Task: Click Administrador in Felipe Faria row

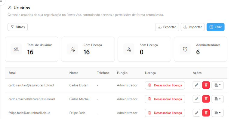Action: tap(127, 113)
